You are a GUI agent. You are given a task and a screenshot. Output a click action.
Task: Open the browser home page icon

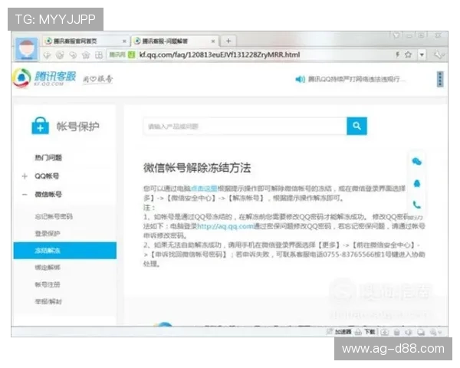(86, 55)
